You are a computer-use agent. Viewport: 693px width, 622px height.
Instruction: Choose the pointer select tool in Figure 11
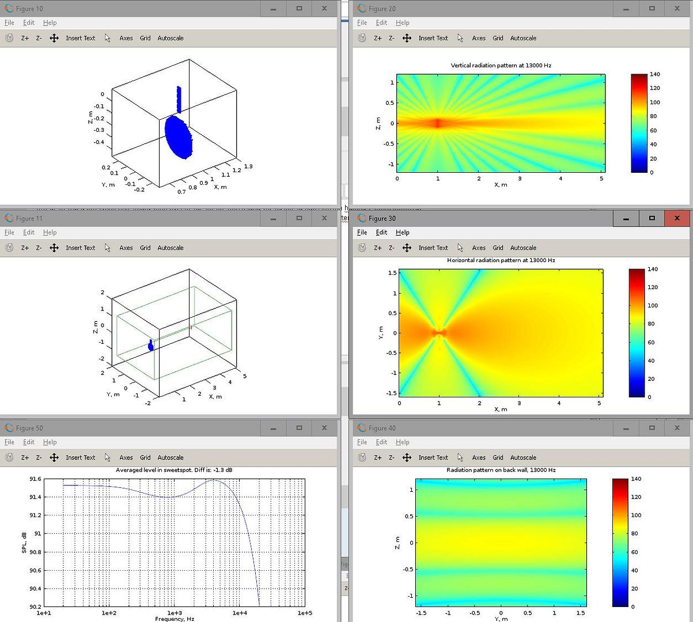click(108, 248)
